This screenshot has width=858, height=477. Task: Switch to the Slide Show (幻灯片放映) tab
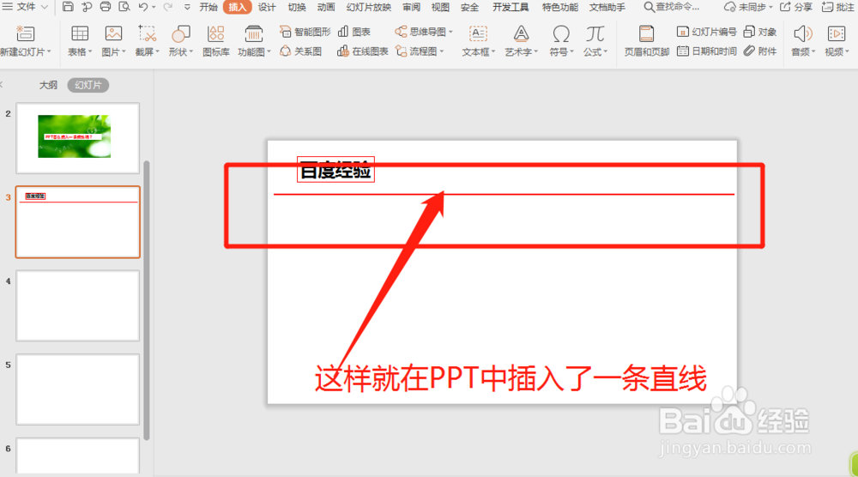click(369, 7)
